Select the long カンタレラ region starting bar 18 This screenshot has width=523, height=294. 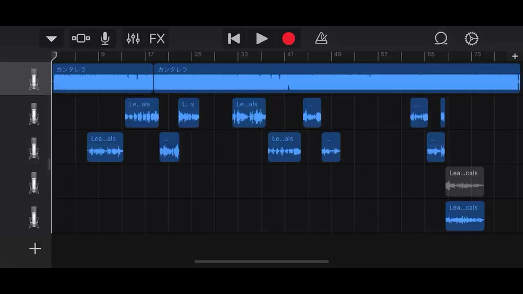click(x=337, y=78)
